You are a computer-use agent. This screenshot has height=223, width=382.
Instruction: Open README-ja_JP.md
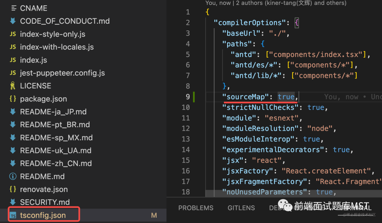pyautogui.click(x=53, y=112)
